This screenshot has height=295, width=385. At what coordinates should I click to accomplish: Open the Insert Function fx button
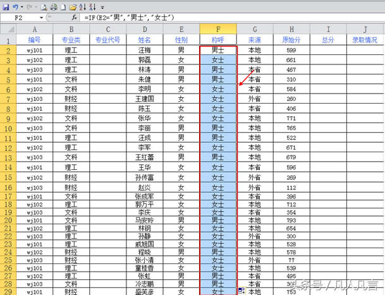(x=75, y=18)
